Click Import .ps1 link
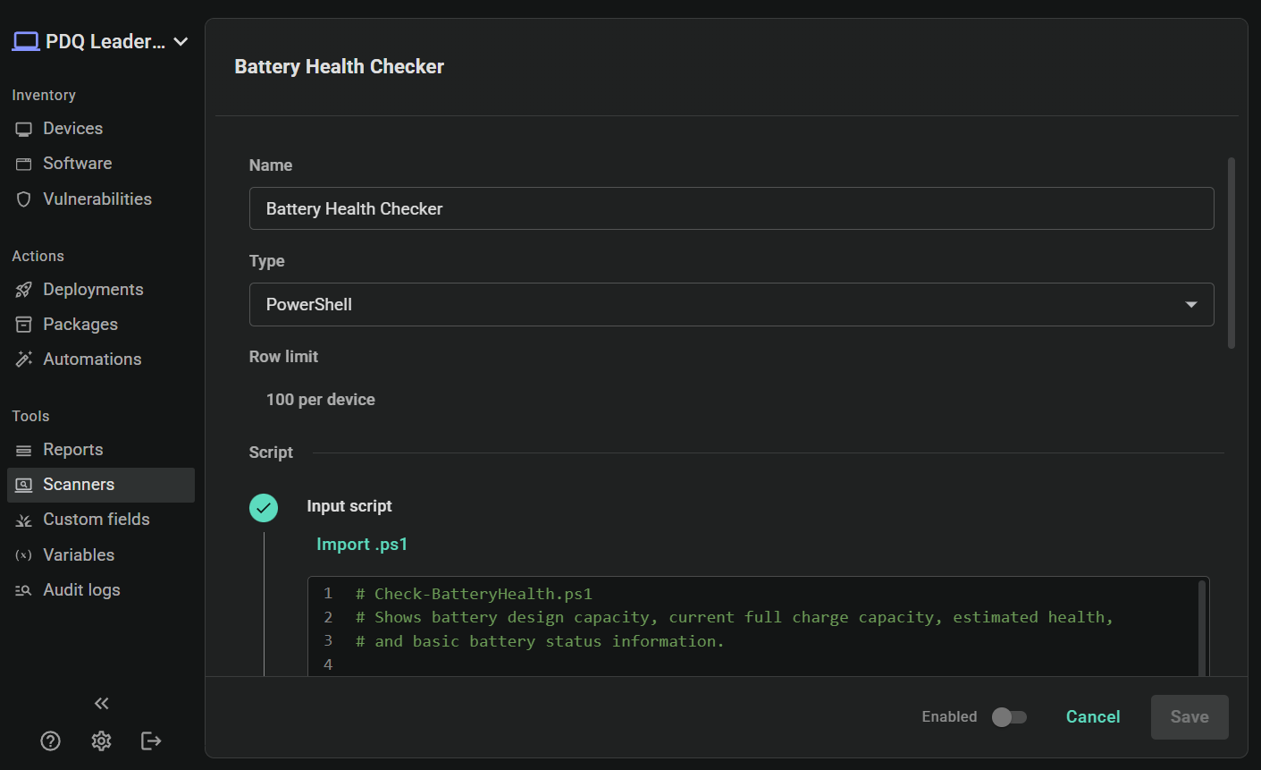 pyautogui.click(x=362, y=545)
